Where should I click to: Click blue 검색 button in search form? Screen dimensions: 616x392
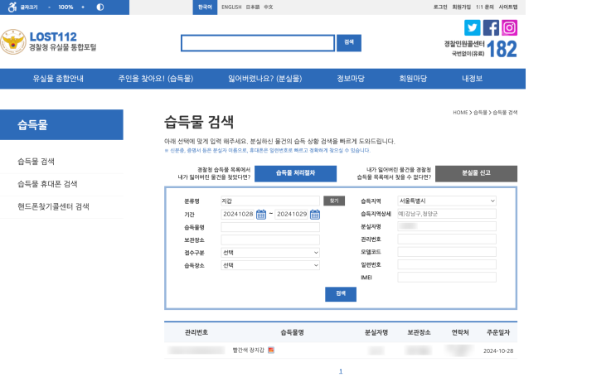[x=341, y=294]
